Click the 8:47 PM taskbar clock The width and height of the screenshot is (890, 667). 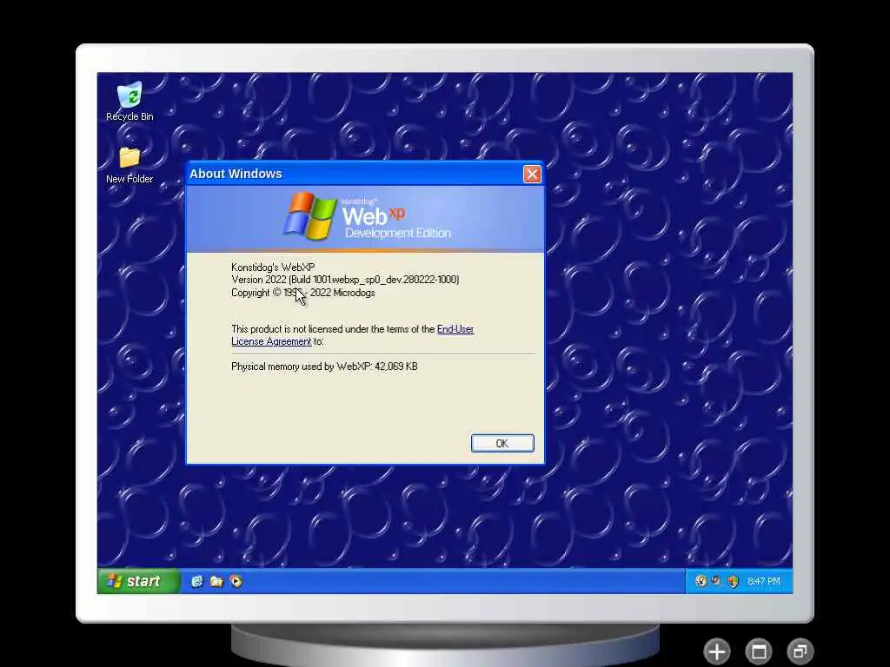763,581
